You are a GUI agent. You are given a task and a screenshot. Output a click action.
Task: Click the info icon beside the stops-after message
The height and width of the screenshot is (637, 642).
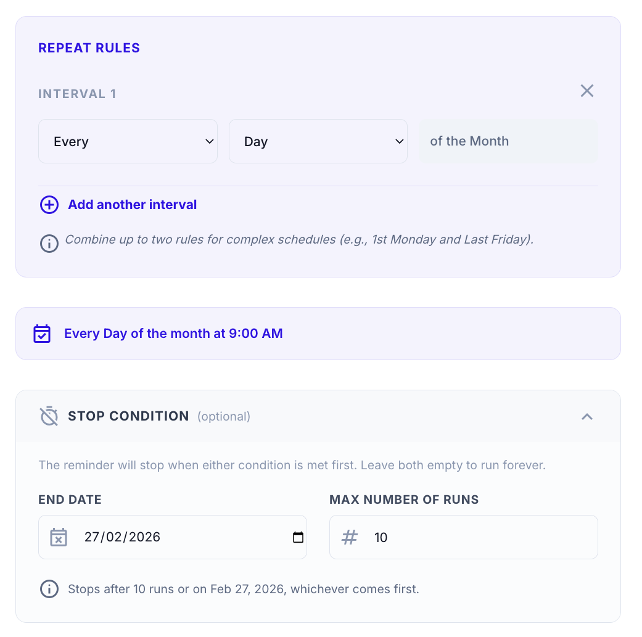49,589
